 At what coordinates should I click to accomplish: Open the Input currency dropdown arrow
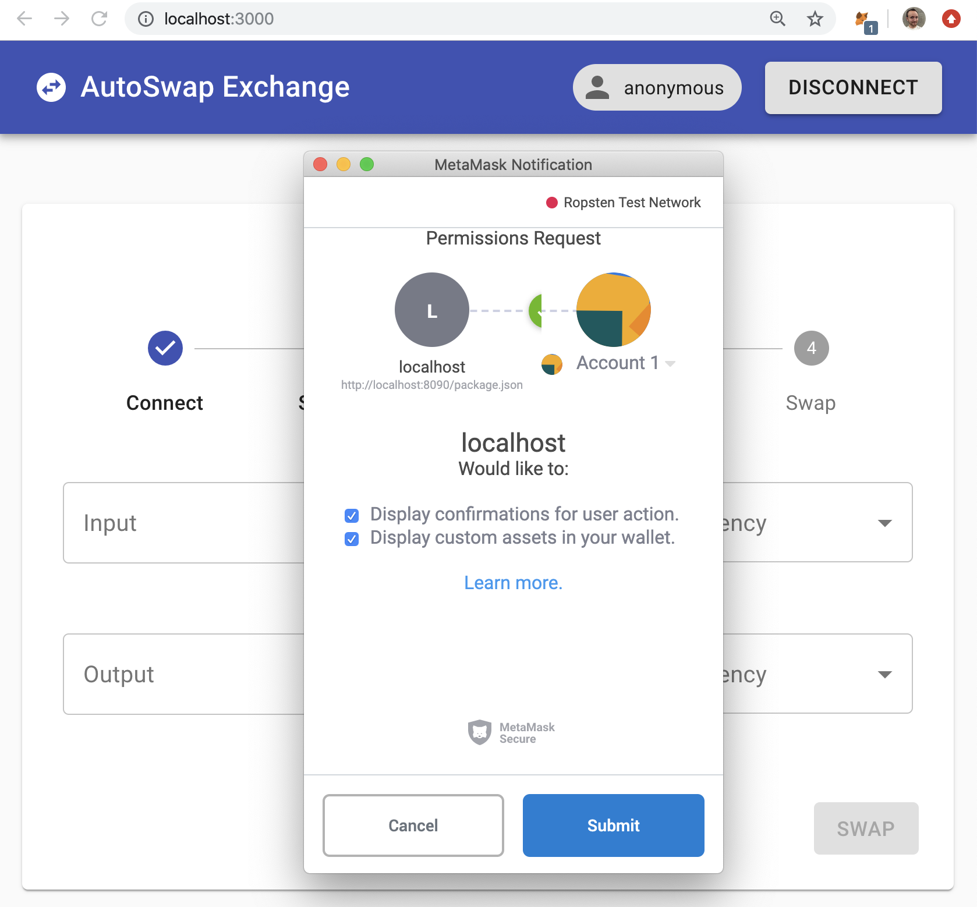(x=885, y=523)
